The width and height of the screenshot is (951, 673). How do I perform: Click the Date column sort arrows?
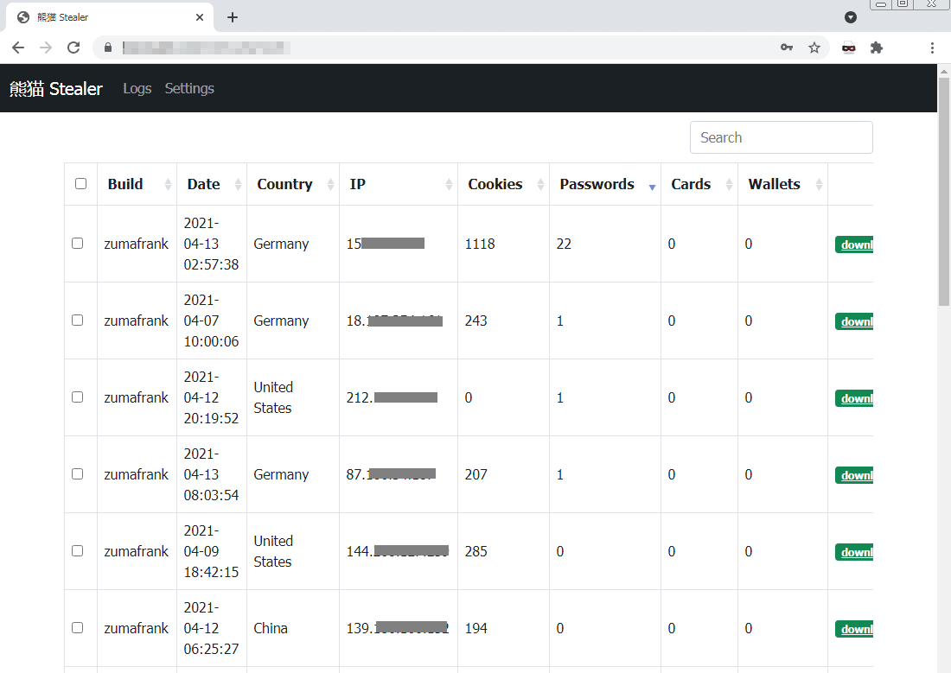click(x=238, y=184)
